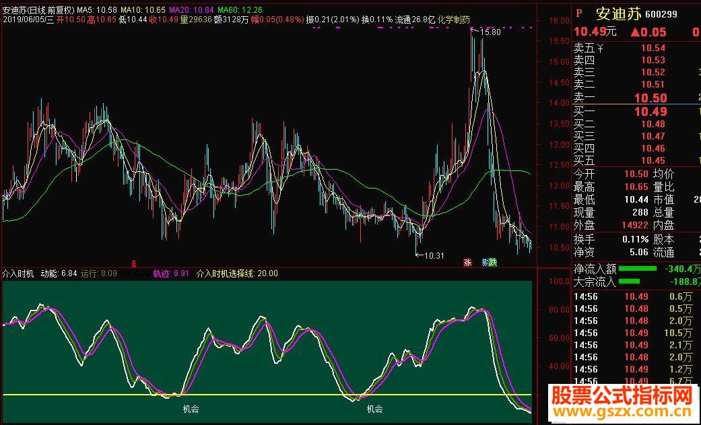Click the 大宗流入 label

point(595,282)
